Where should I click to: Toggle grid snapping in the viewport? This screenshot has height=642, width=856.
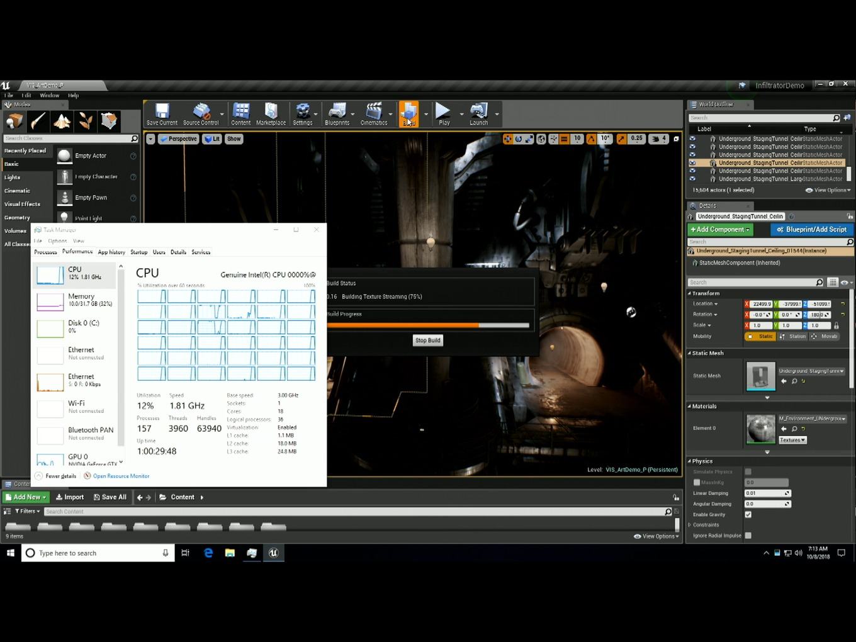click(565, 139)
